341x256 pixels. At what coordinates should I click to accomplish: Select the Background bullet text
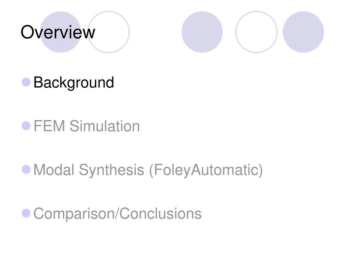click(x=74, y=83)
